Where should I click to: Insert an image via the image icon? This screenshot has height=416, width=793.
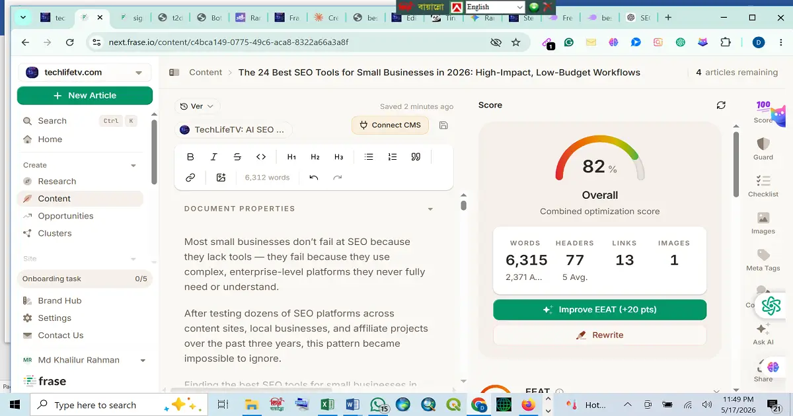click(x=221, y=178)
